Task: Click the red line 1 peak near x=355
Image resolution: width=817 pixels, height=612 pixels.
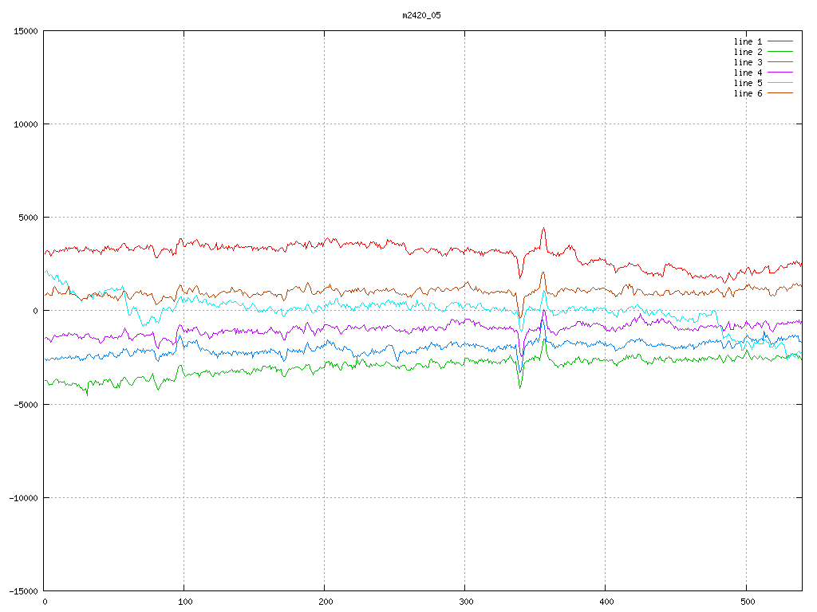Action: pos(543,228)
